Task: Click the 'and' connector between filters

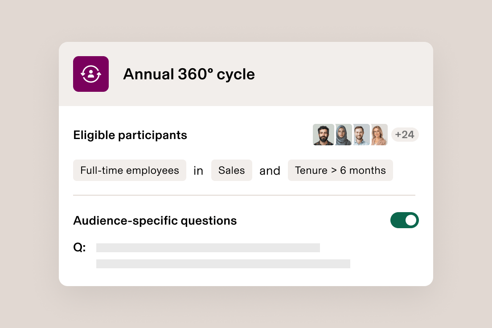Action: [270, 170]
